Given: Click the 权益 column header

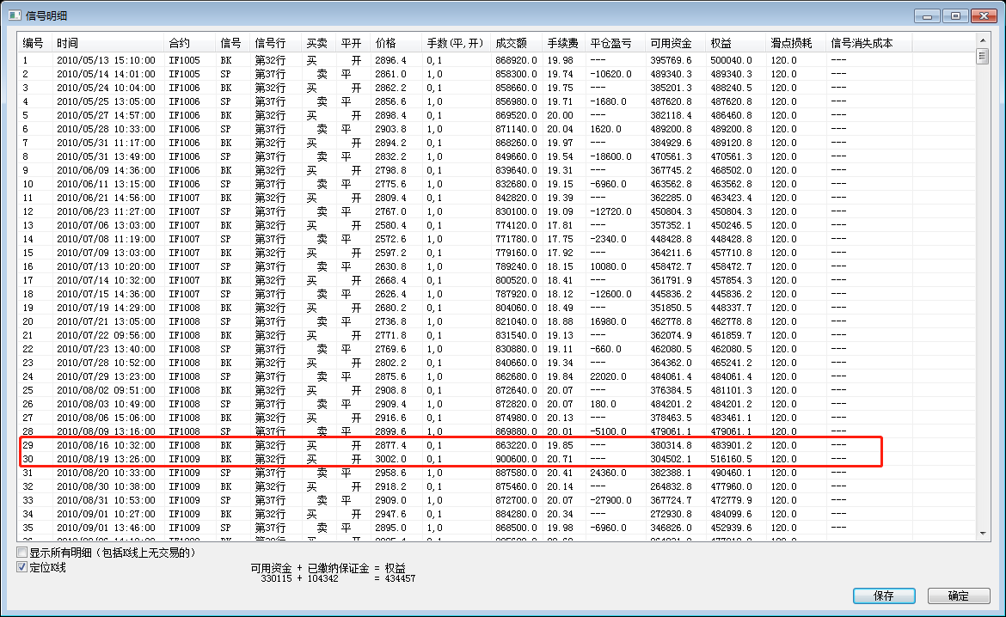Looking at the screenshot, I should coord(721,43).
